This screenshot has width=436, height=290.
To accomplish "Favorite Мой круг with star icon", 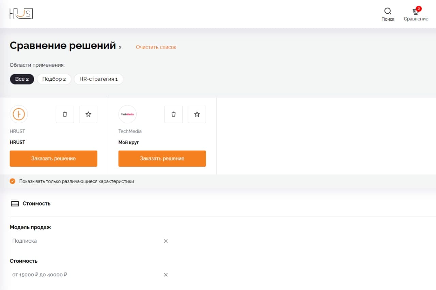I will [197, 114].
